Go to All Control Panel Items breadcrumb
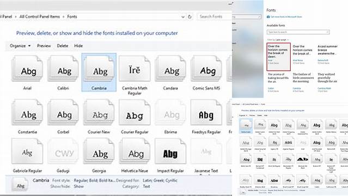The image size is (348, 196). click(x=40, y=17)
